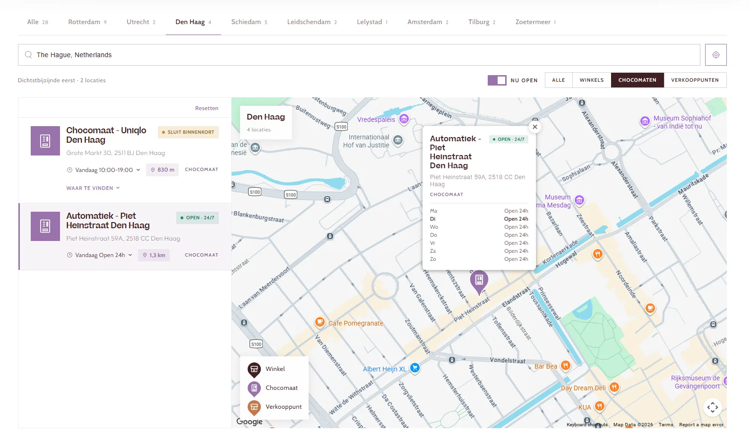Click the 830 m distance badge
Viewport: 750px width, 439px height.
[162, 170]
